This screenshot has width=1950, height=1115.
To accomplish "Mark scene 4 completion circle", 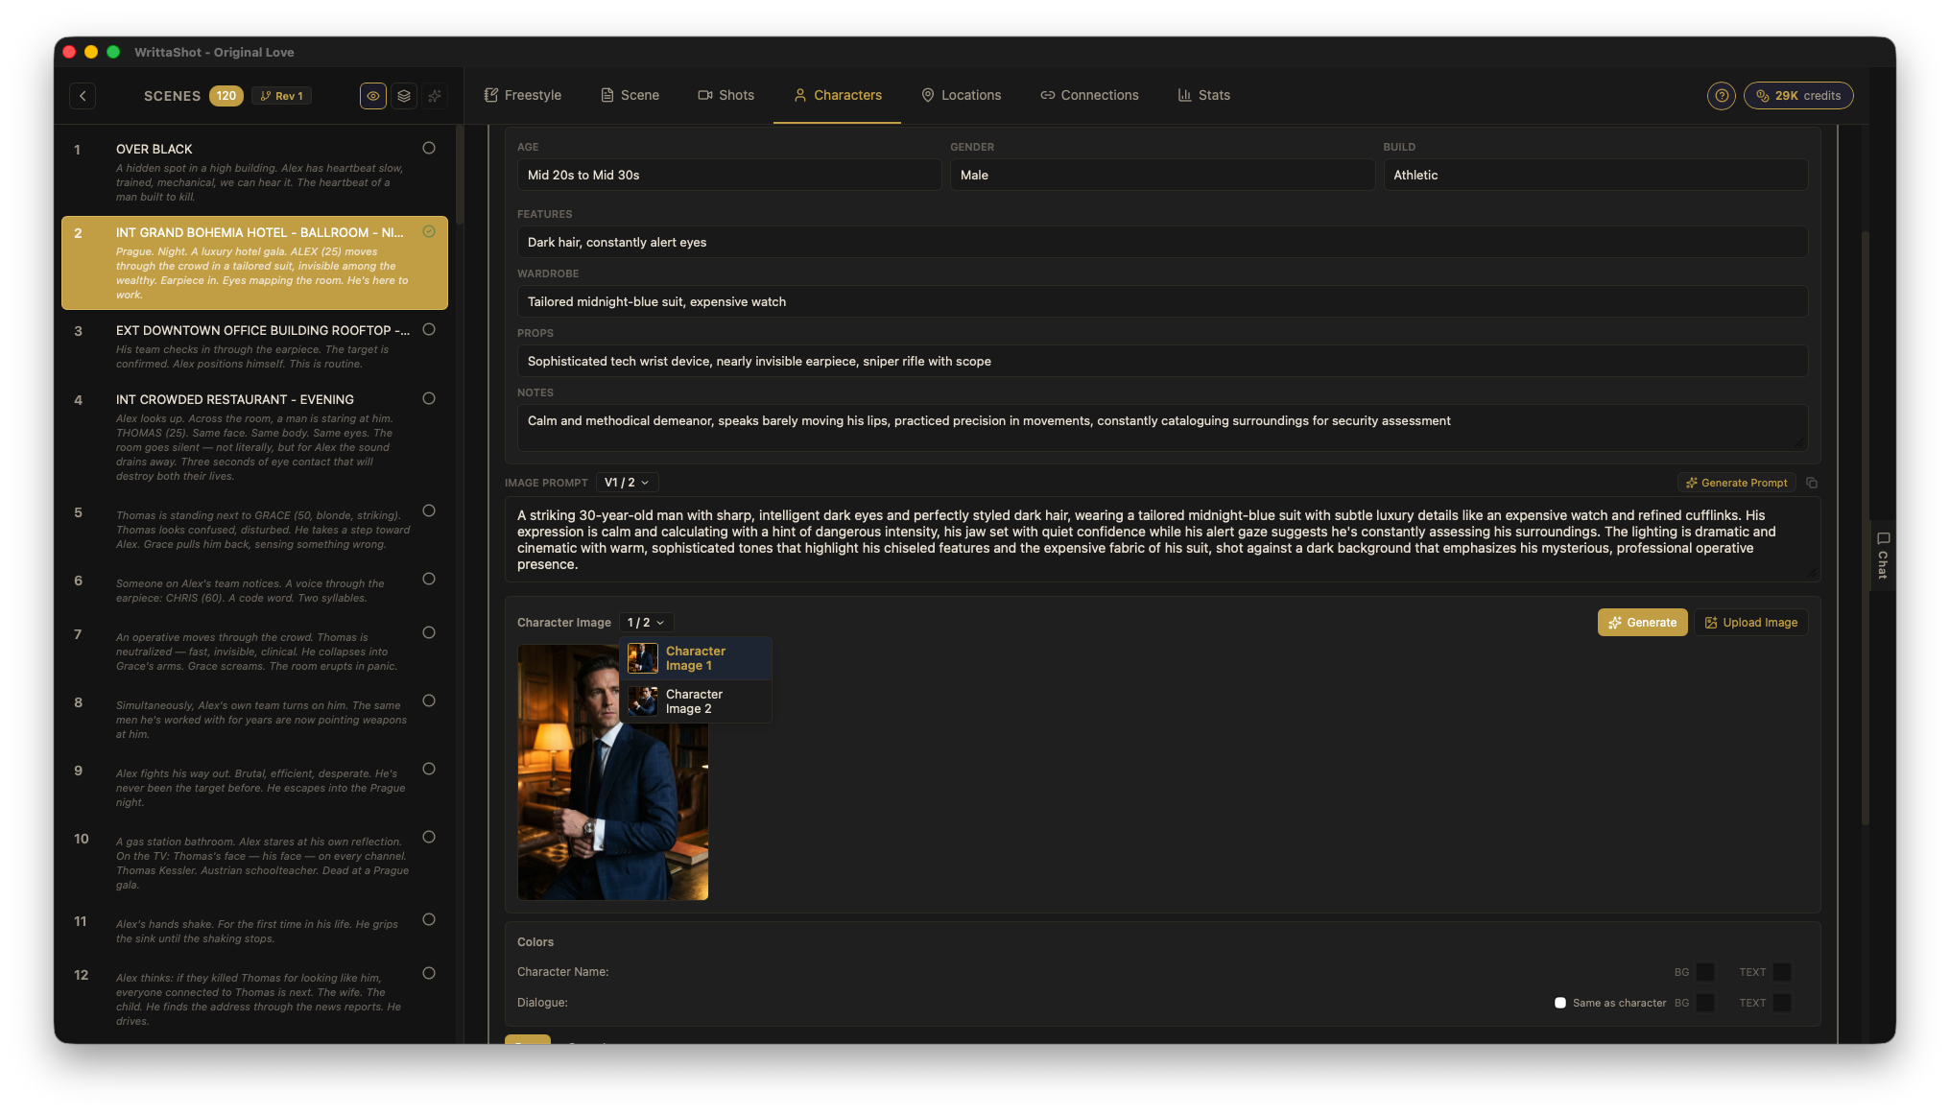I will (429, 398).
